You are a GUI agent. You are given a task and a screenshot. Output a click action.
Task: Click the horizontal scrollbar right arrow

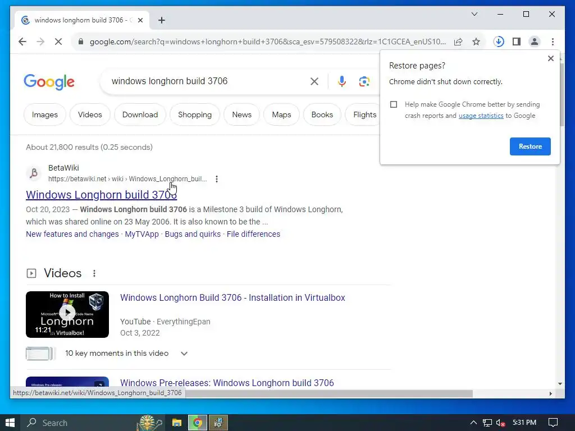(x=550, y=393)
